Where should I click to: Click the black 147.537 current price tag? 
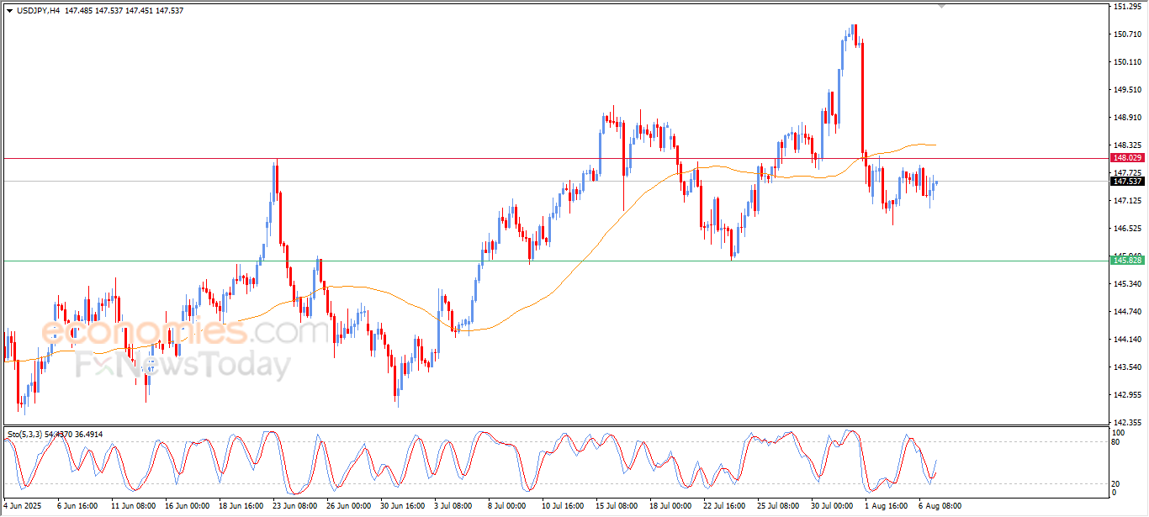[1127, 181]
